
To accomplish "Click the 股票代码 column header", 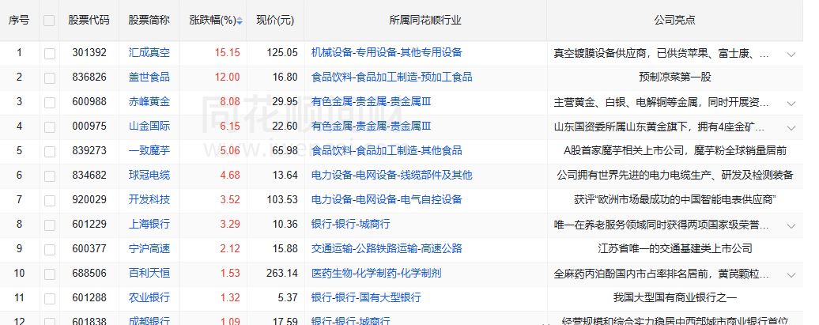I will point(89,21).
